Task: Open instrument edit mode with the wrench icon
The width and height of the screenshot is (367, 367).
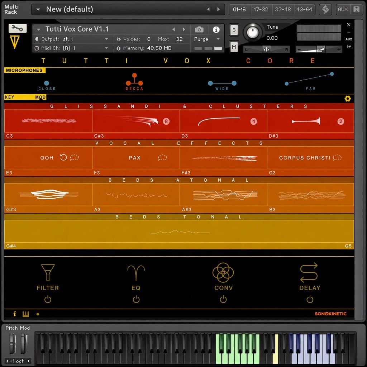Action: coord(18,29)
